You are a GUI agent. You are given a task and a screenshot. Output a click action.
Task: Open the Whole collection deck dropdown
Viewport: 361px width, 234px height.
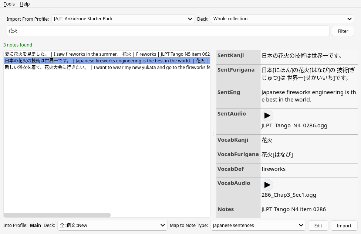tap(282, 19)
